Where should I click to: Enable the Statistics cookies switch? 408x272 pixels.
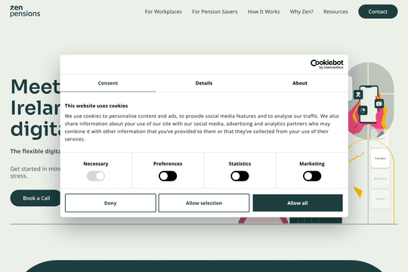pyautogui.click(x=240, y=176)
